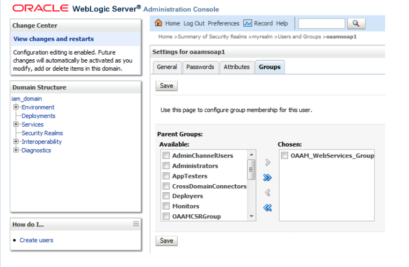Check the OAAMCSRGroup checkbox
This screenshot has height=267, width=409.
click(x=166, y=216)
